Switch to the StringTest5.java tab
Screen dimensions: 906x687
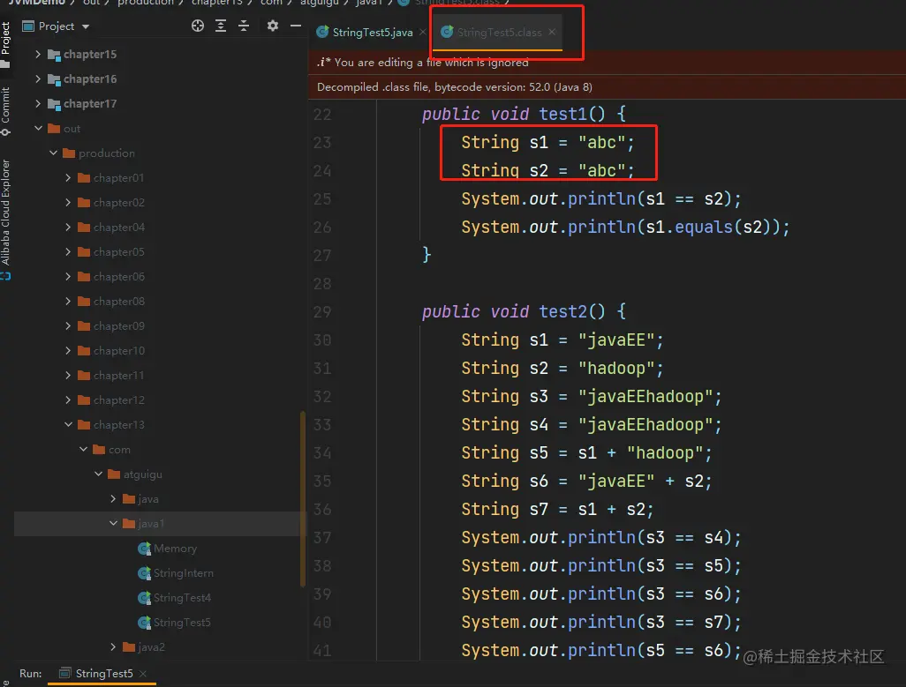[372, 33]
